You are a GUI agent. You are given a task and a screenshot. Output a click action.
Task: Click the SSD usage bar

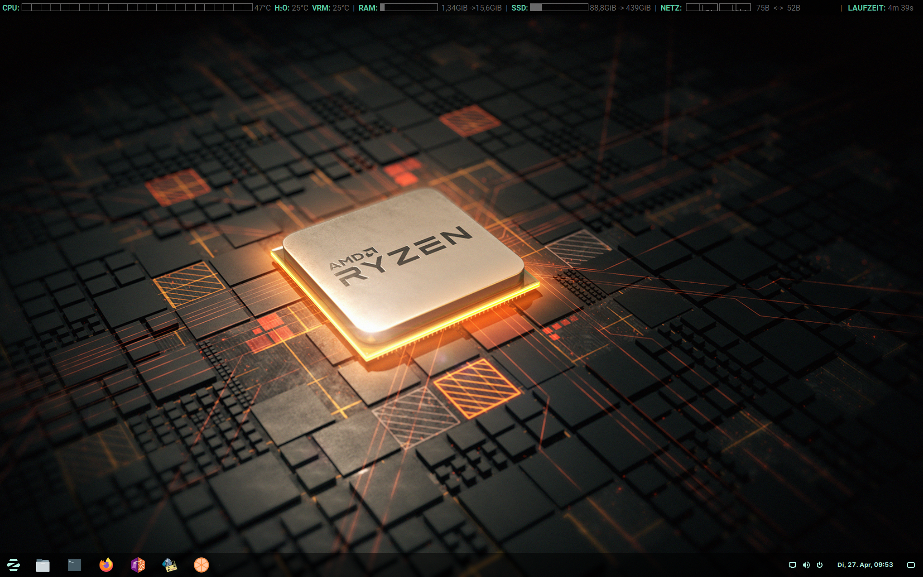click(559, 8)
